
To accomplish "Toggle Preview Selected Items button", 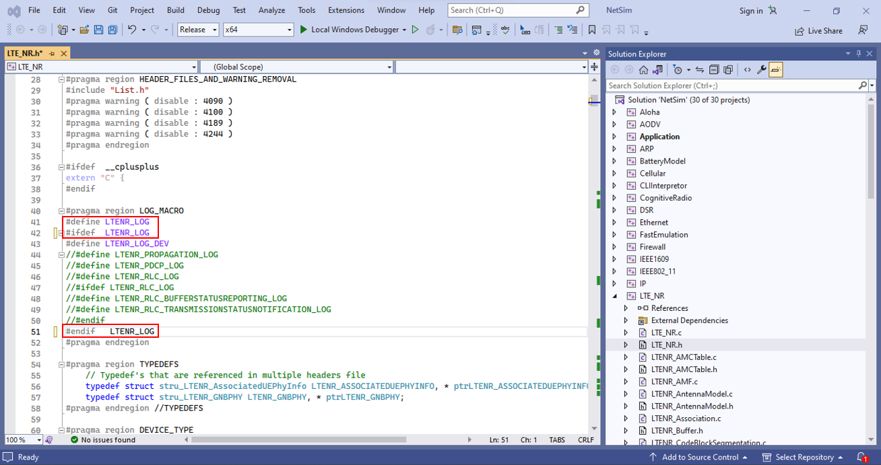I will [775, 70].
